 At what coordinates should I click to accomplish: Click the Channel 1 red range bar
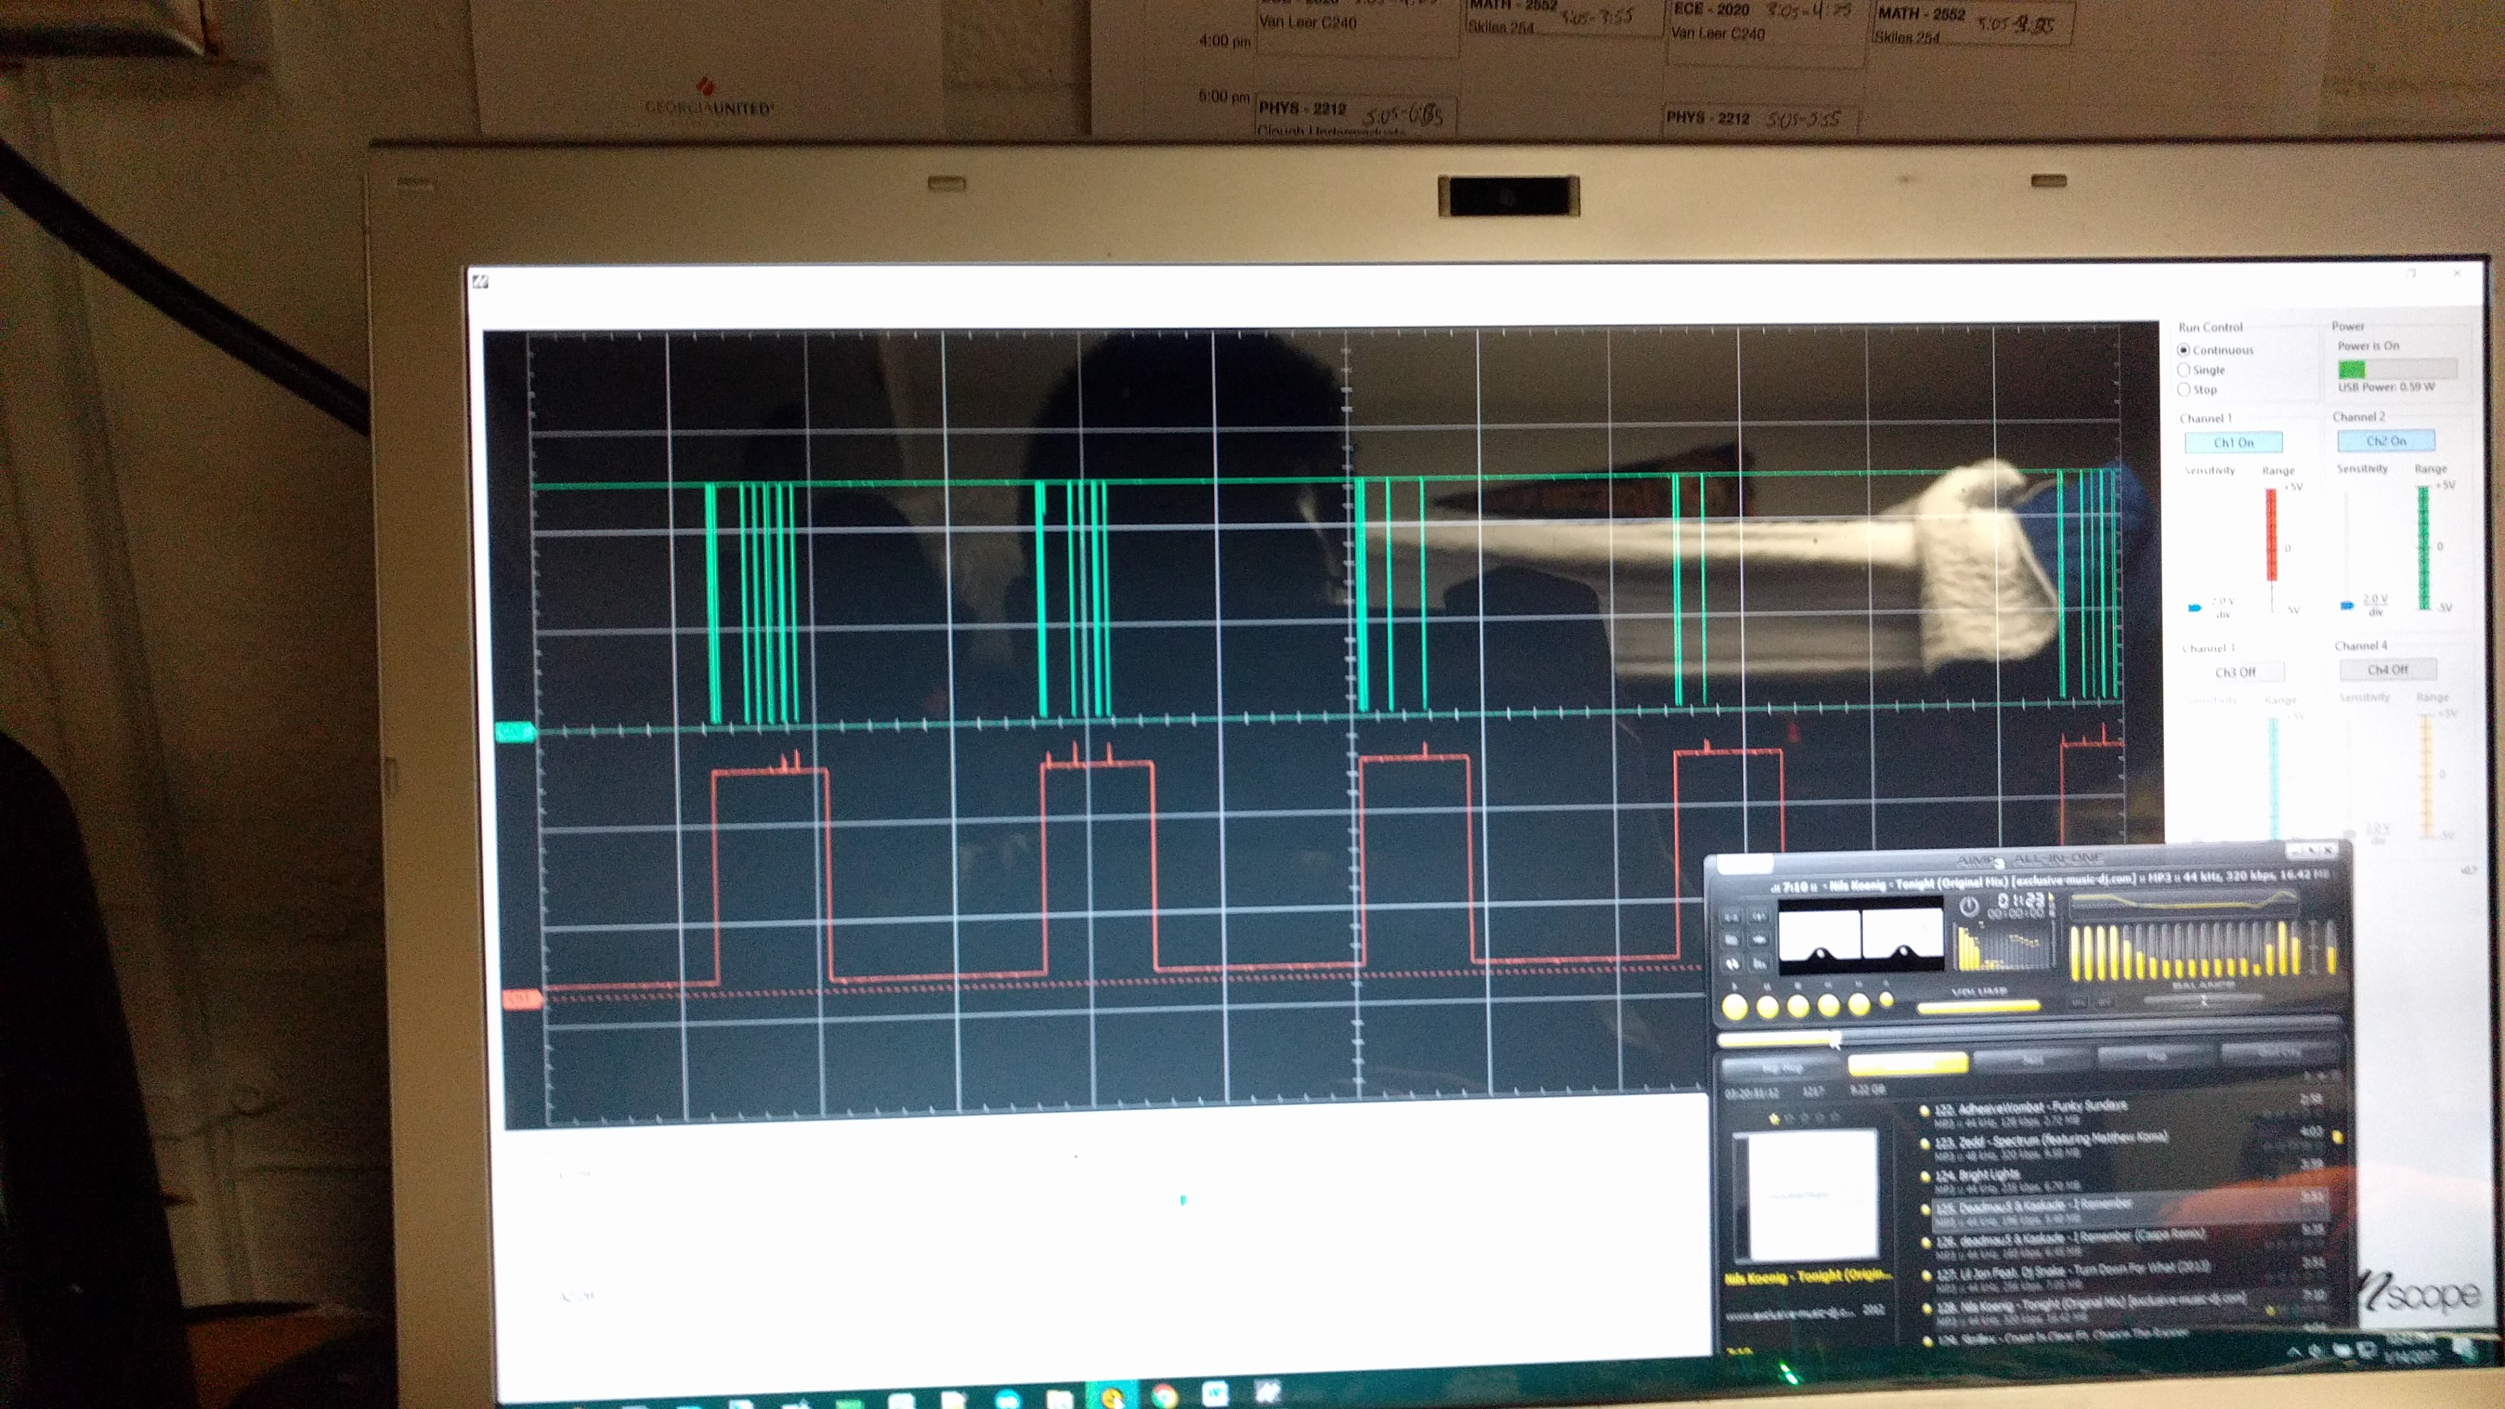(2271, 535)
